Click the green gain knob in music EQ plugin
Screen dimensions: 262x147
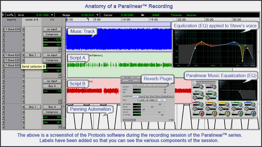coord(240,114)
